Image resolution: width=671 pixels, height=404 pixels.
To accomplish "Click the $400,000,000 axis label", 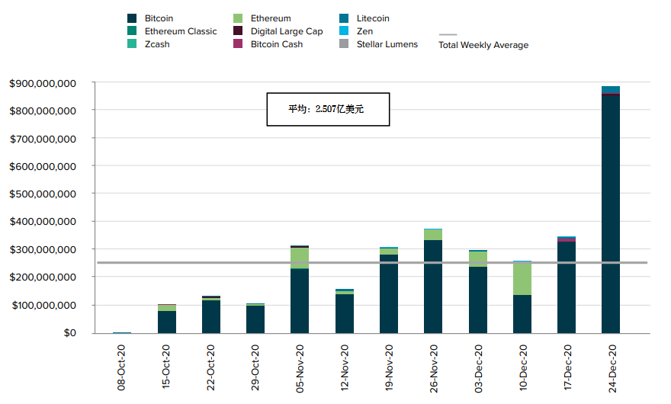I will pos(43,222).
